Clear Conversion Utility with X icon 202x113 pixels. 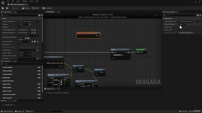coord(38,42)
